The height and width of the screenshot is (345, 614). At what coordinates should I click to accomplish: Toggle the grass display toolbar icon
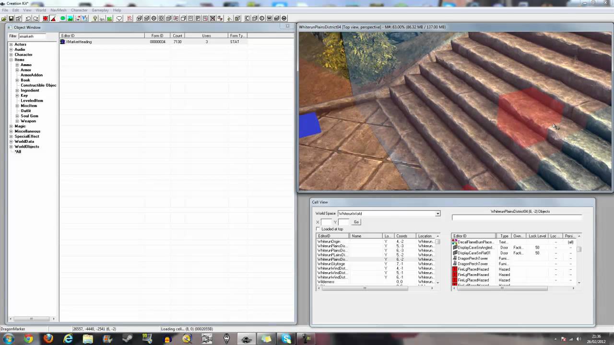pyautogui.click(x=109, y=18)
